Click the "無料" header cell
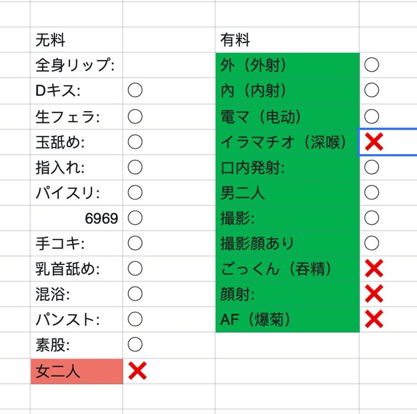 coord(76,40)
